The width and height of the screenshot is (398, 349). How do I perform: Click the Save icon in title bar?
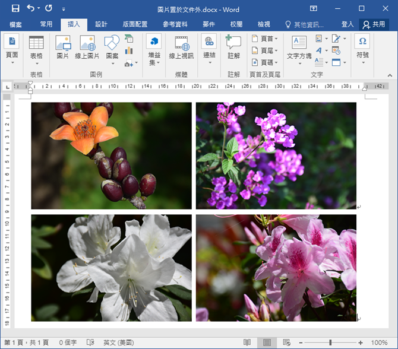click(15, 9)
